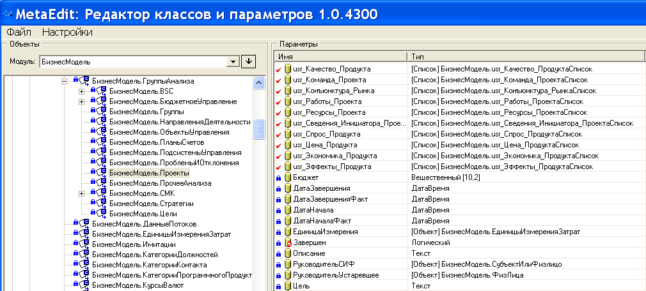Expand the БизнесМодель.BSC tree node
Viewport: 646px width, 291px height.
(x=81, y=91)
